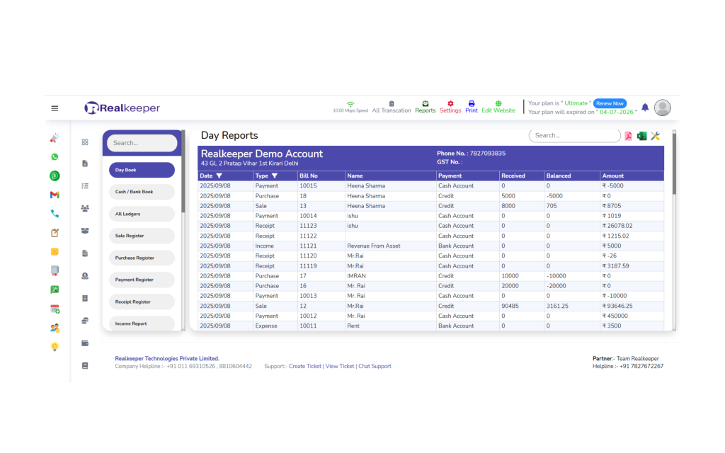The width and height of the screenshot is (725, 453).
Task: Open the two users sidebar icon
Action: (x=55, y=328)
